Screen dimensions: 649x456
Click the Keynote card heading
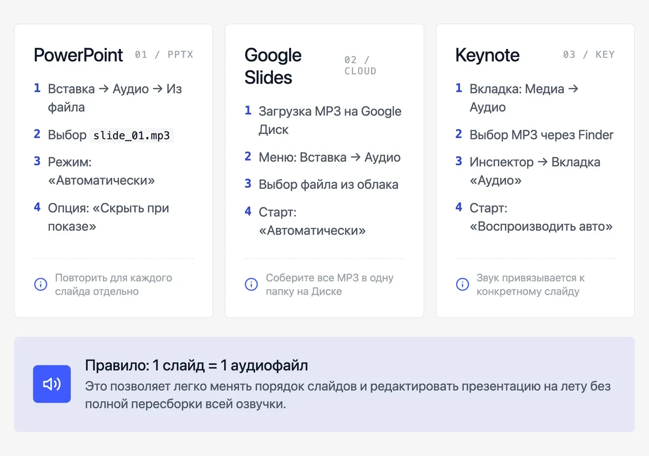pos(487,55)
